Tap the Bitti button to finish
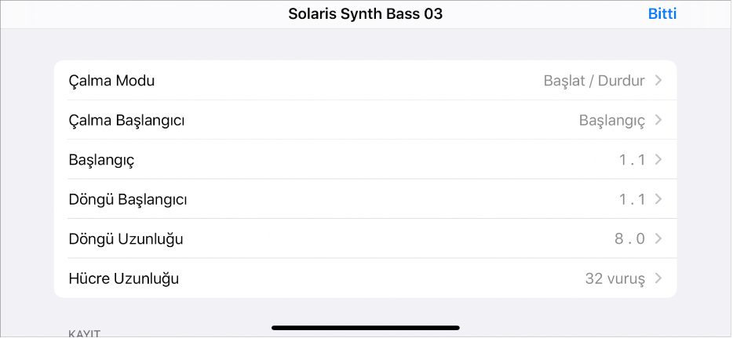 662,13
